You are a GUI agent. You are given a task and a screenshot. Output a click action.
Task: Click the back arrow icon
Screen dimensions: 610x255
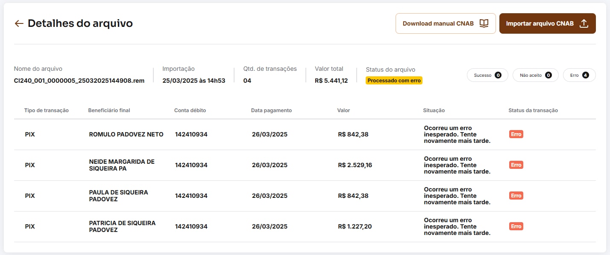coord(19,23)
